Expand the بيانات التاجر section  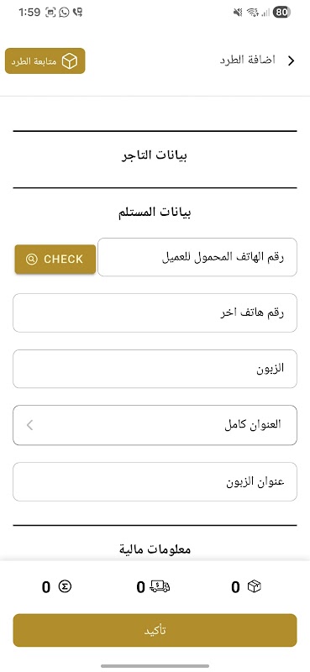[155, 155]
